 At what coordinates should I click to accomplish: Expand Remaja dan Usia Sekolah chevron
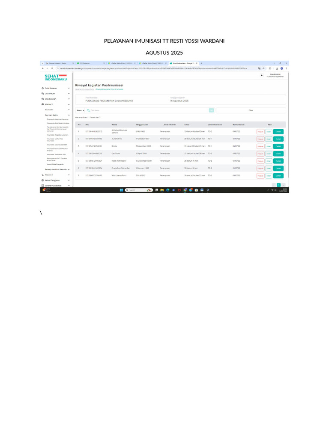(69, 169)
